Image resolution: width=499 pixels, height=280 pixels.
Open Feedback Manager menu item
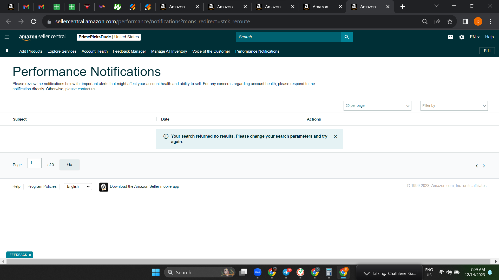pyautogui.click(x=129, y=51)
